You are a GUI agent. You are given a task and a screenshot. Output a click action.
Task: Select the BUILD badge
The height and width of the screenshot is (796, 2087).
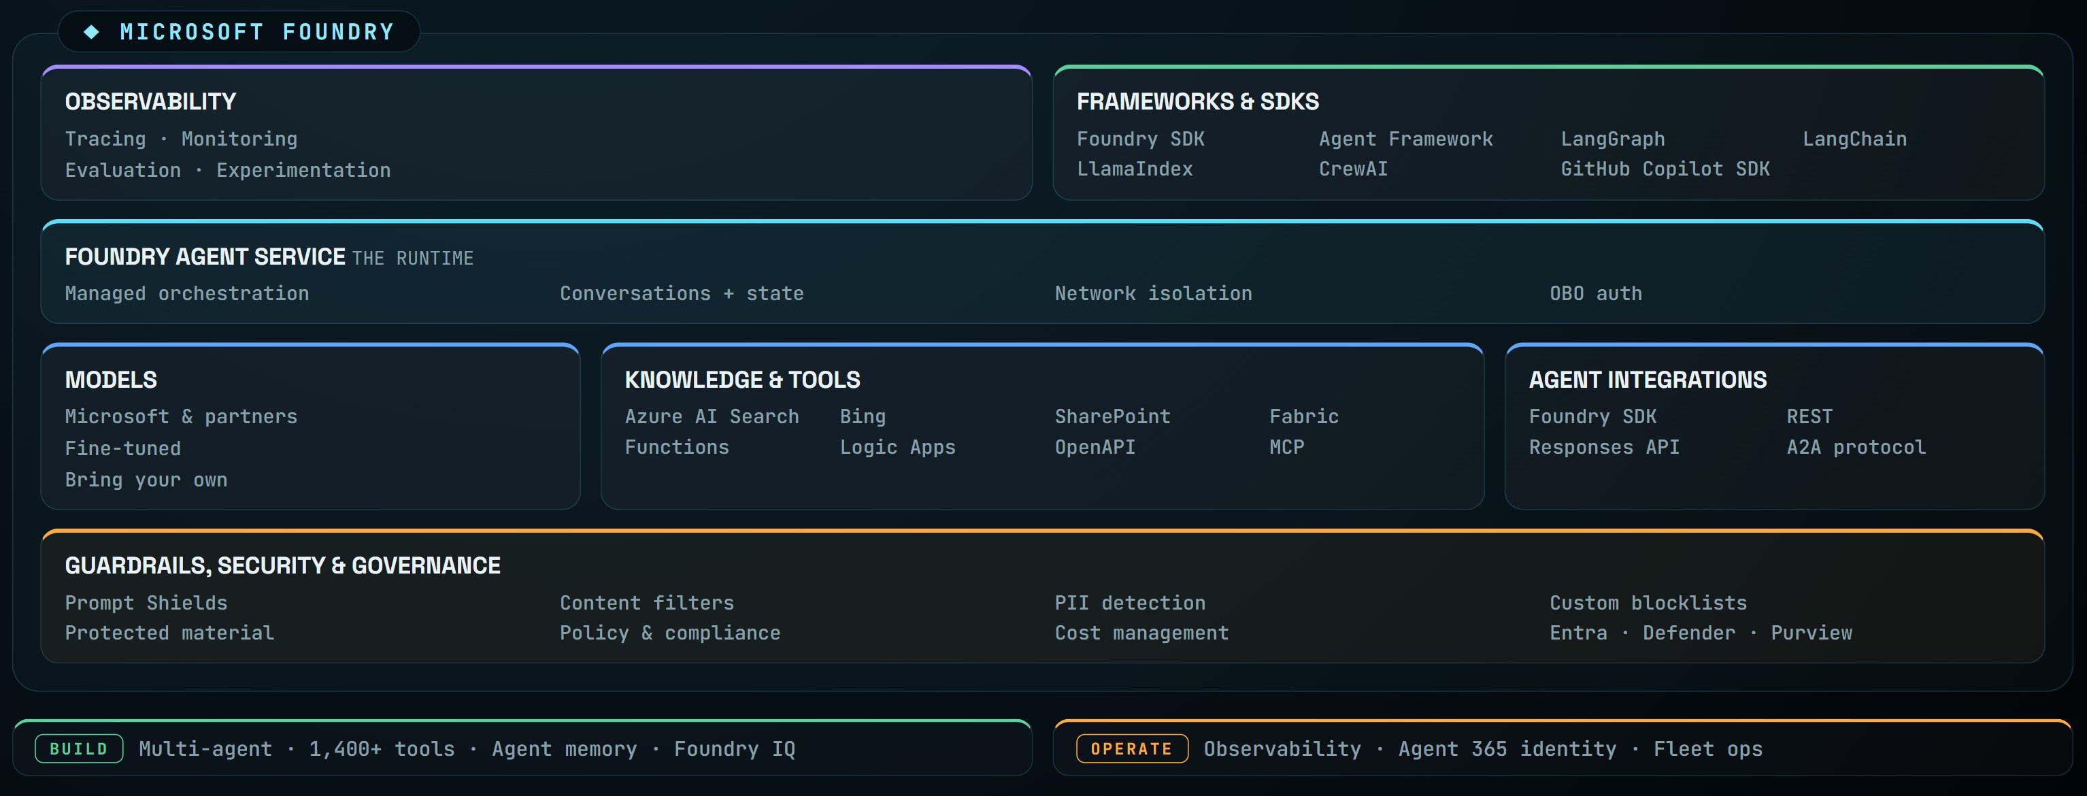coord(79,748)
